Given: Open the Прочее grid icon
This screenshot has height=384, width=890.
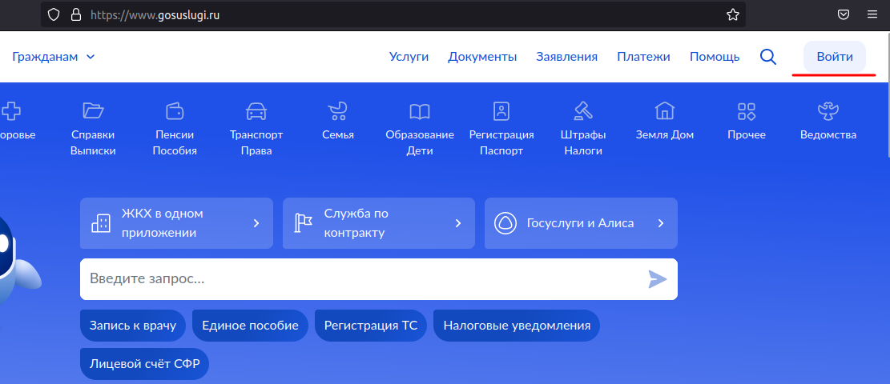Looking at the screenshot, I should 747,111.
